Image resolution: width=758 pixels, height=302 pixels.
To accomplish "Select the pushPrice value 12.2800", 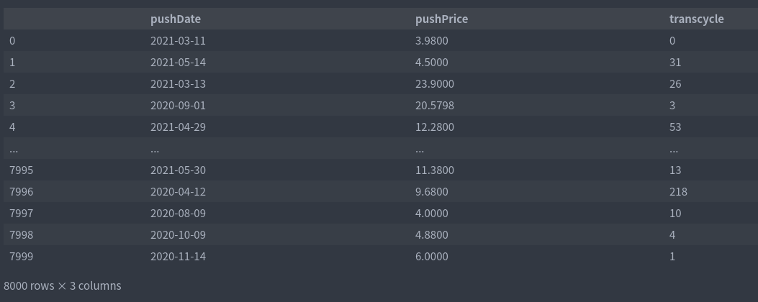I will pyautogui.click(x=435, y=127).
